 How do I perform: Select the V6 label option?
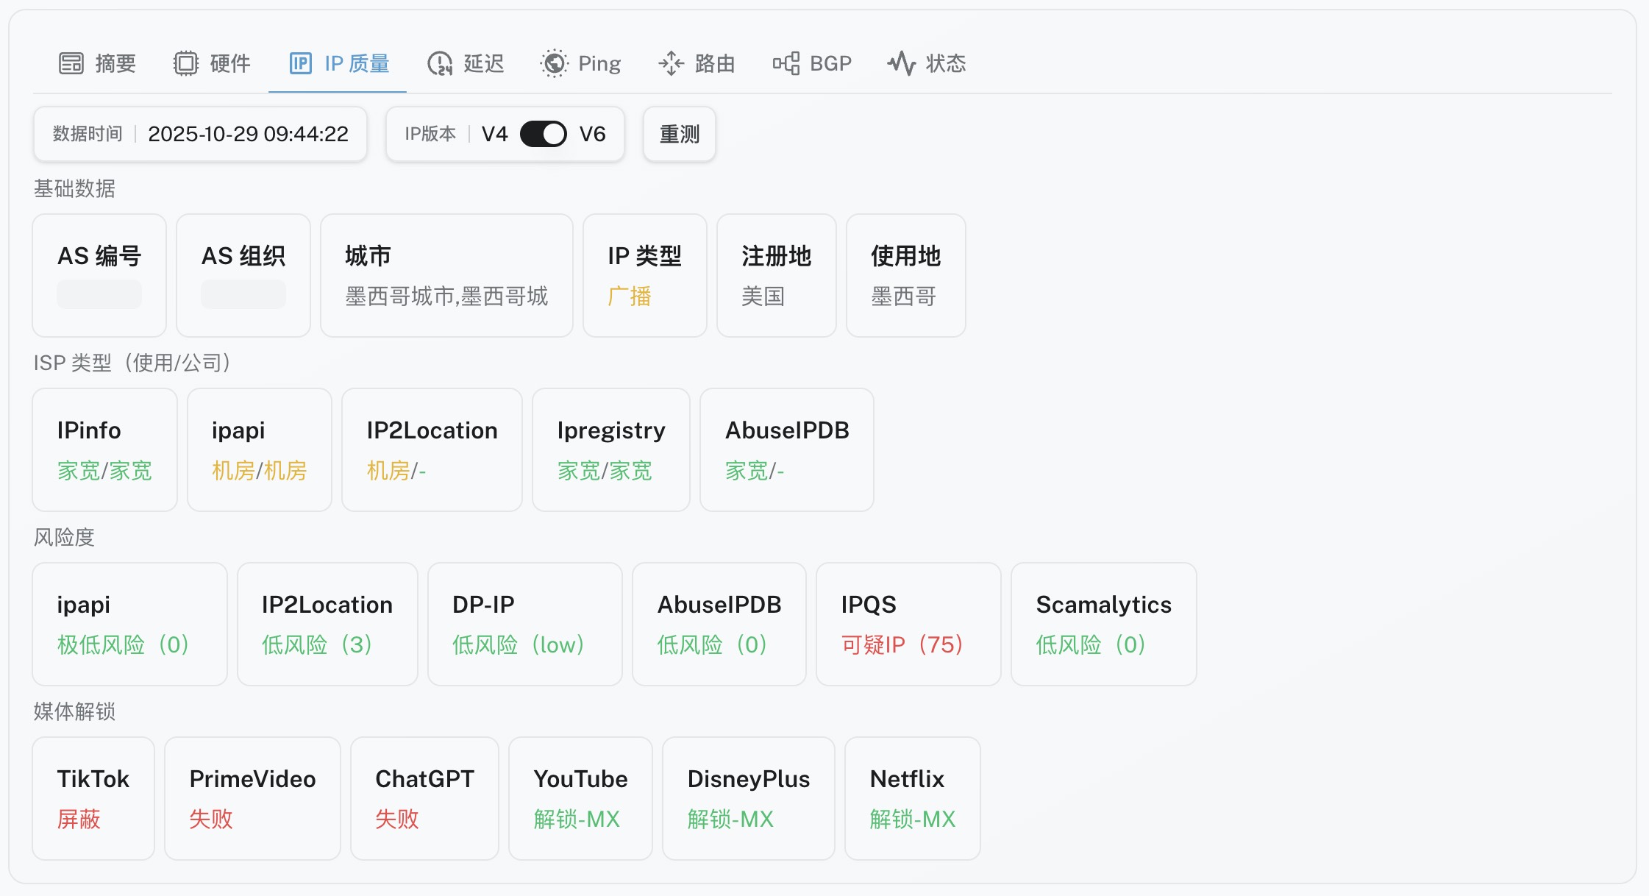(592, 134)
